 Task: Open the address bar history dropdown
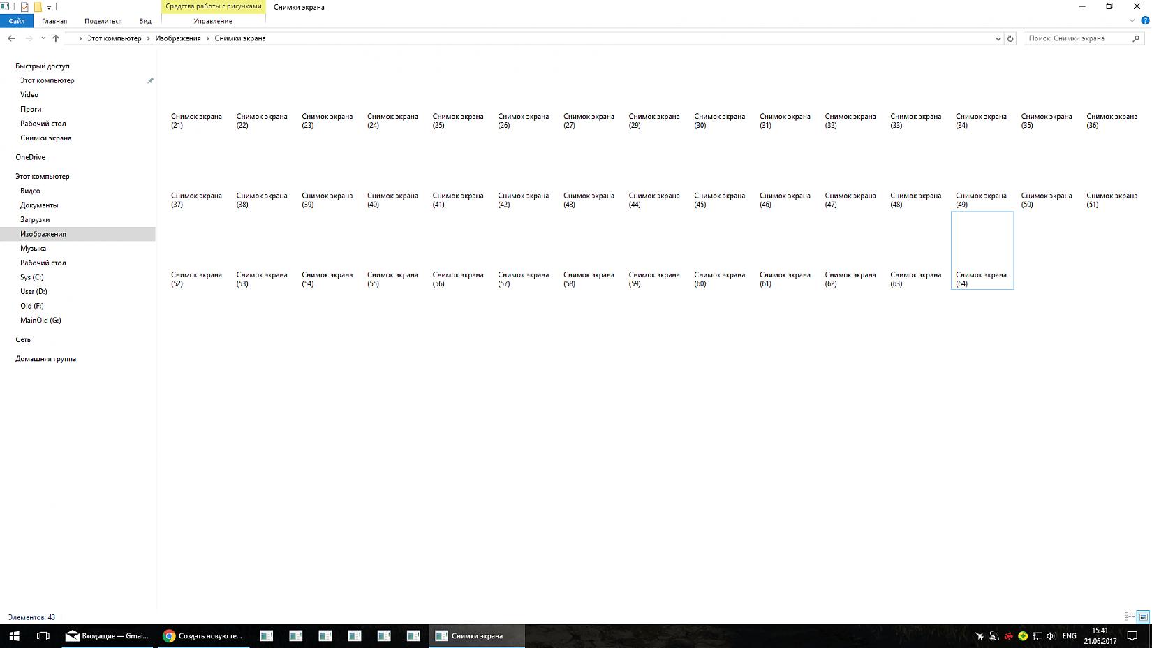click(x=998, y=38)
